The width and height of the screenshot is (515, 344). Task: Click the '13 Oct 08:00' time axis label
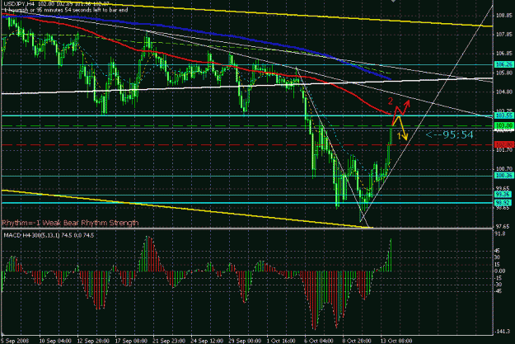coord(397,341)
